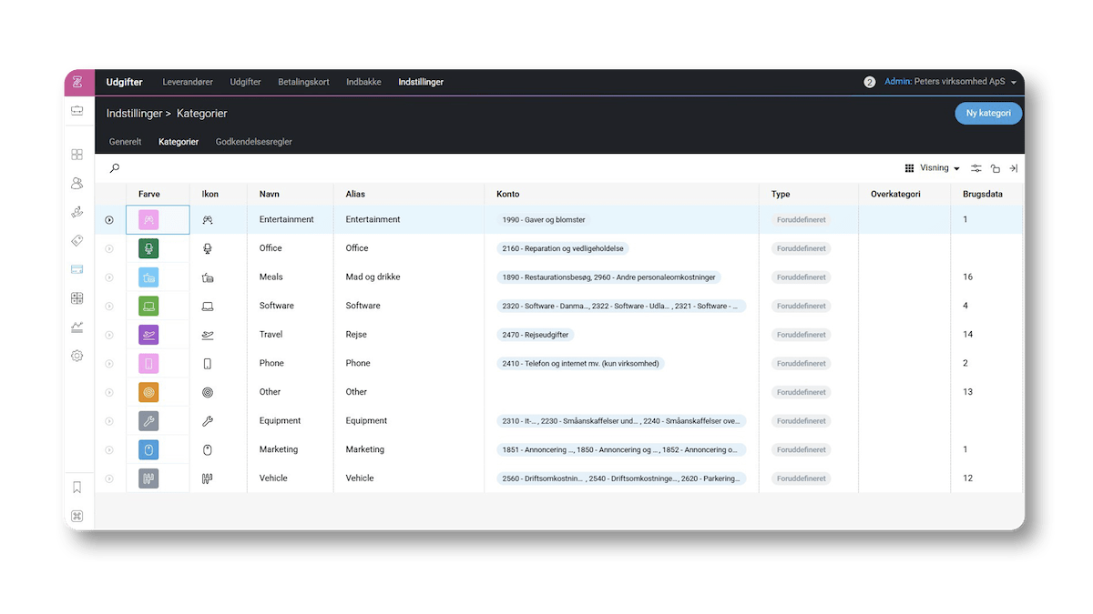The height and width of the screenshot is (614, 1093).
Task: Open the line chart icon in sidebar
Action: pyautogui.click(x=77, y=327)
